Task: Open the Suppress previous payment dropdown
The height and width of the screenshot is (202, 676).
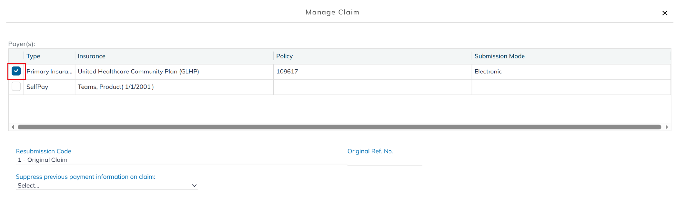Action: (106, 186)
